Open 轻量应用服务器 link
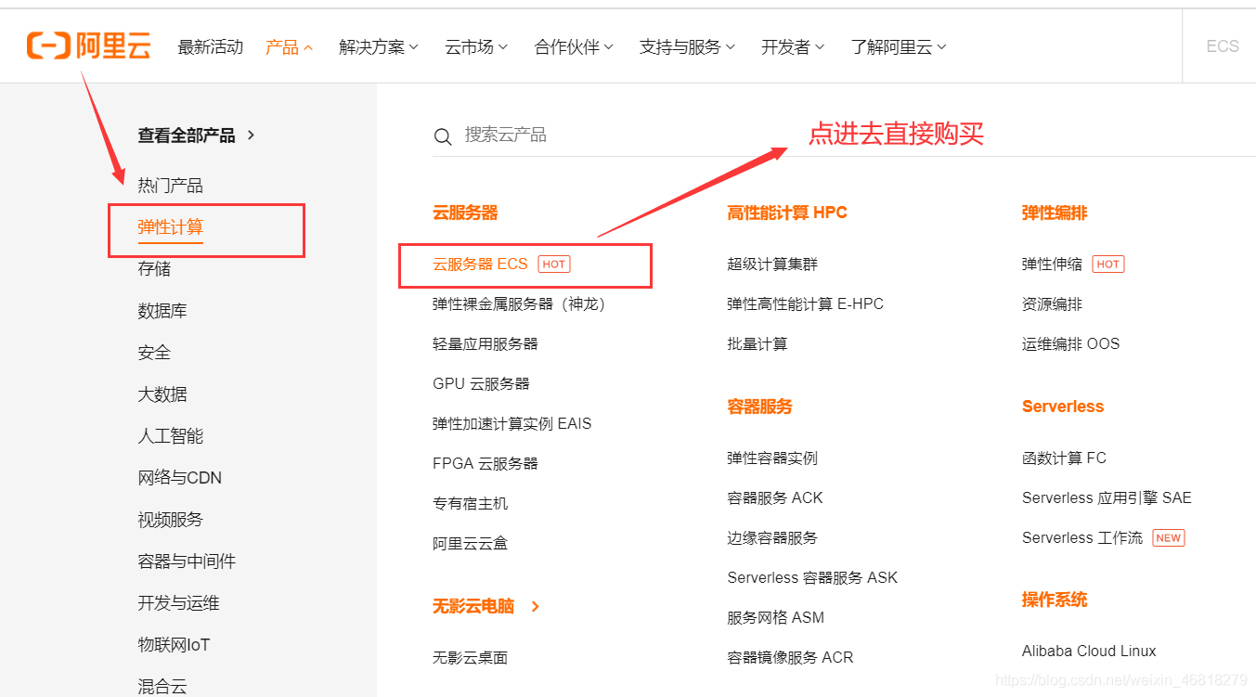The width and height of the screenshot is (1256, 697). [x=486, y=344]
